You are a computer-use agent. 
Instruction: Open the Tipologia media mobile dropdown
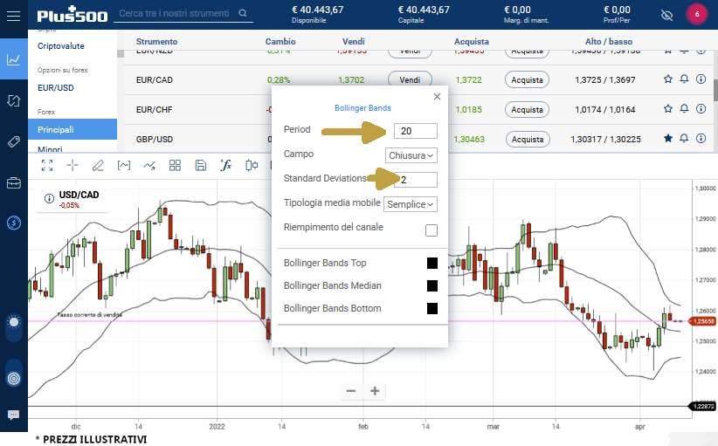410,203
